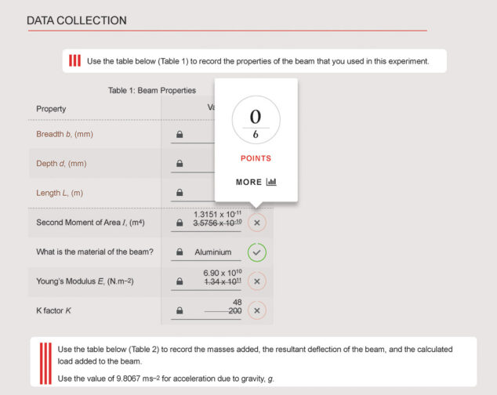Image resolution: width=497 pixels, height=395 pixels.
Task: Click the red bars icon beside Table 1 instruction
Action: [x=75, y=61]
